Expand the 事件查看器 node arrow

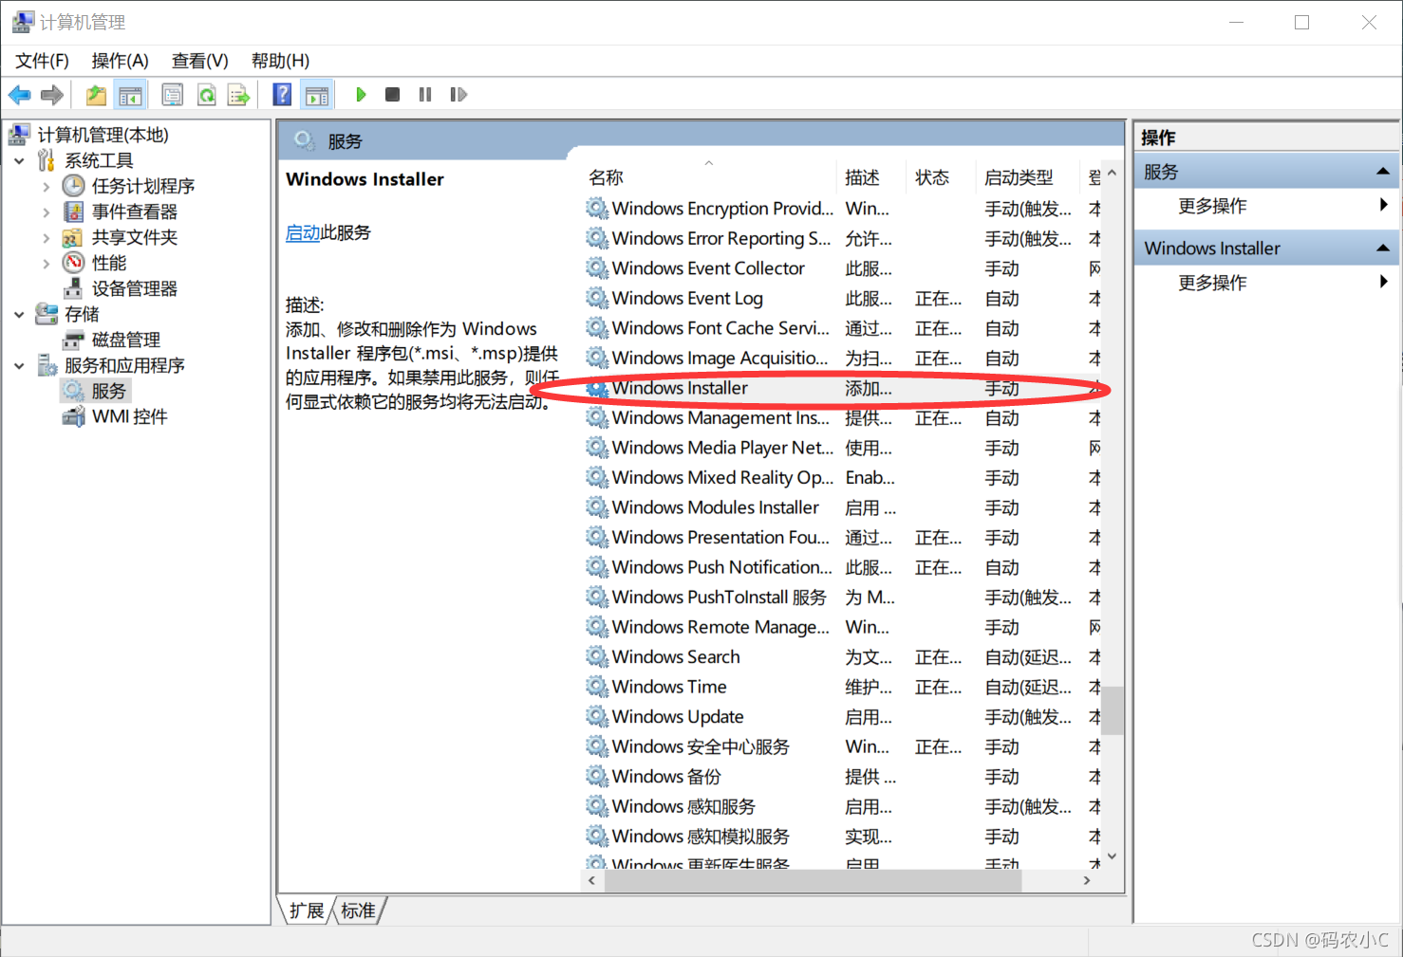[x=47, y=212]
